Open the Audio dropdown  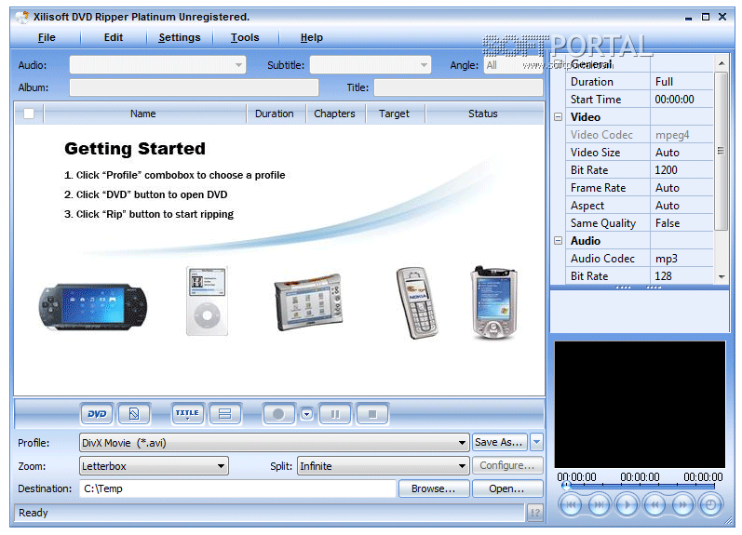click(157, 65)
